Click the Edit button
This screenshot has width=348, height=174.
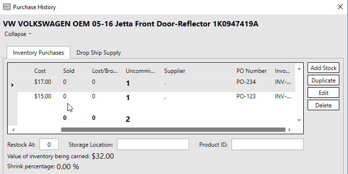323,93
